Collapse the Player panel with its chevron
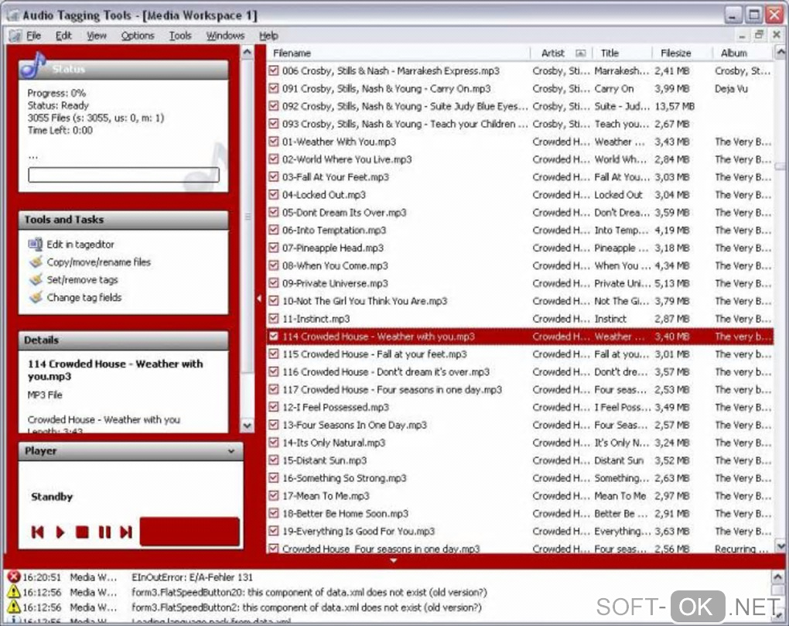789x626 pixels. (231, 451)
